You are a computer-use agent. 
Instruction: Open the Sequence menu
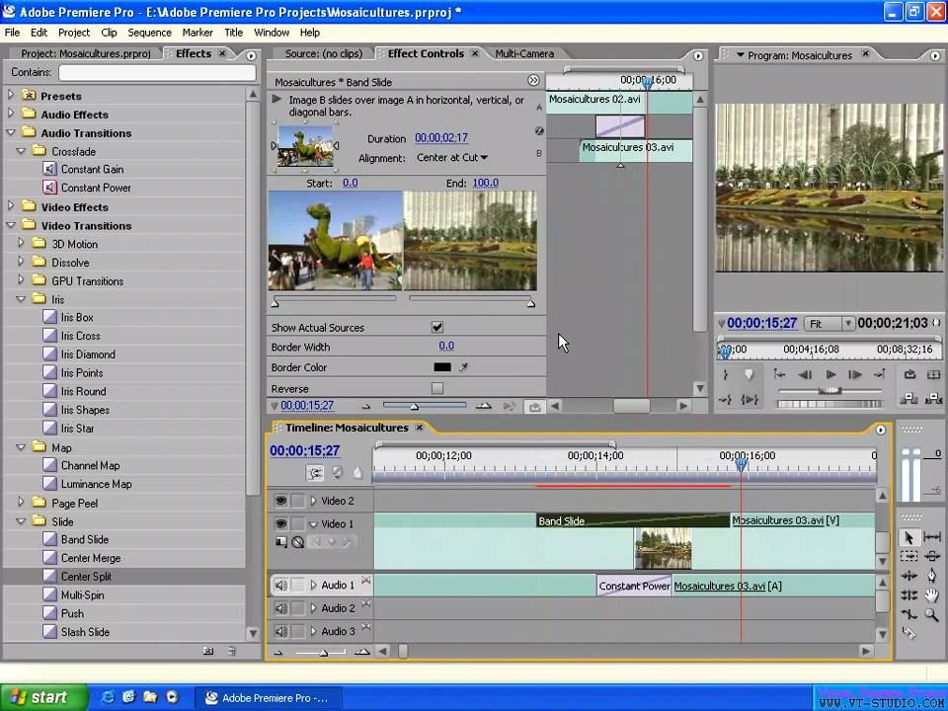click(x=149, y=33)
